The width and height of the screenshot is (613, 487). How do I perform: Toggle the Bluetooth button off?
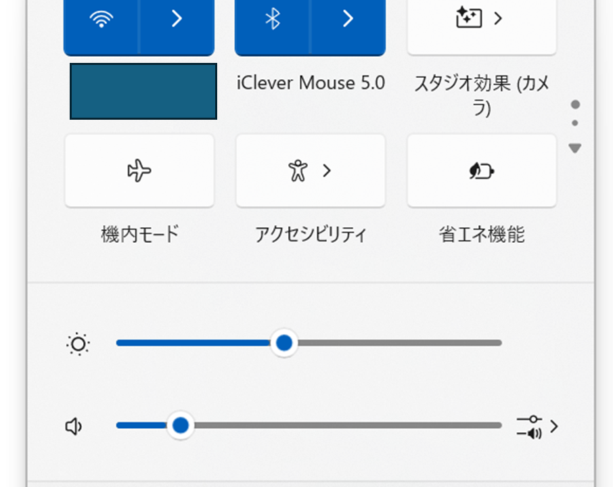click(x=272, y=20)
